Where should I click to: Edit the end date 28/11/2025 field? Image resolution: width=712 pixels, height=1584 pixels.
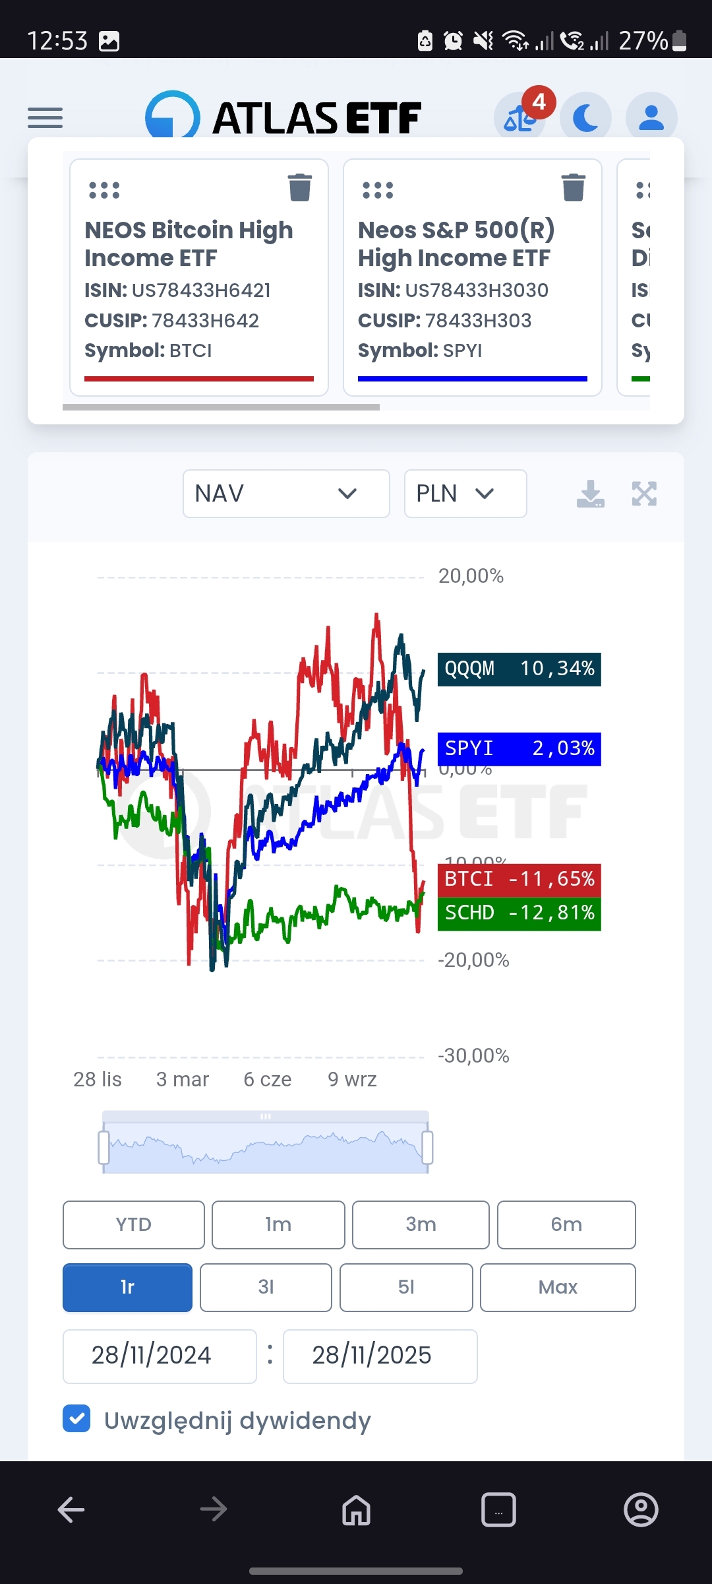tap(380, 1356)
